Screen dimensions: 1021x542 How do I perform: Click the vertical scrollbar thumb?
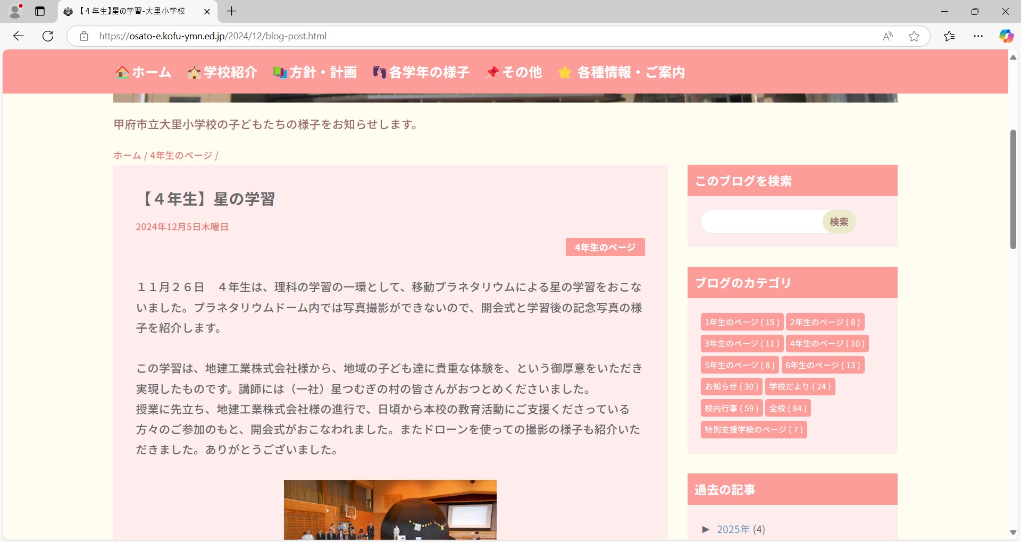1014,189
